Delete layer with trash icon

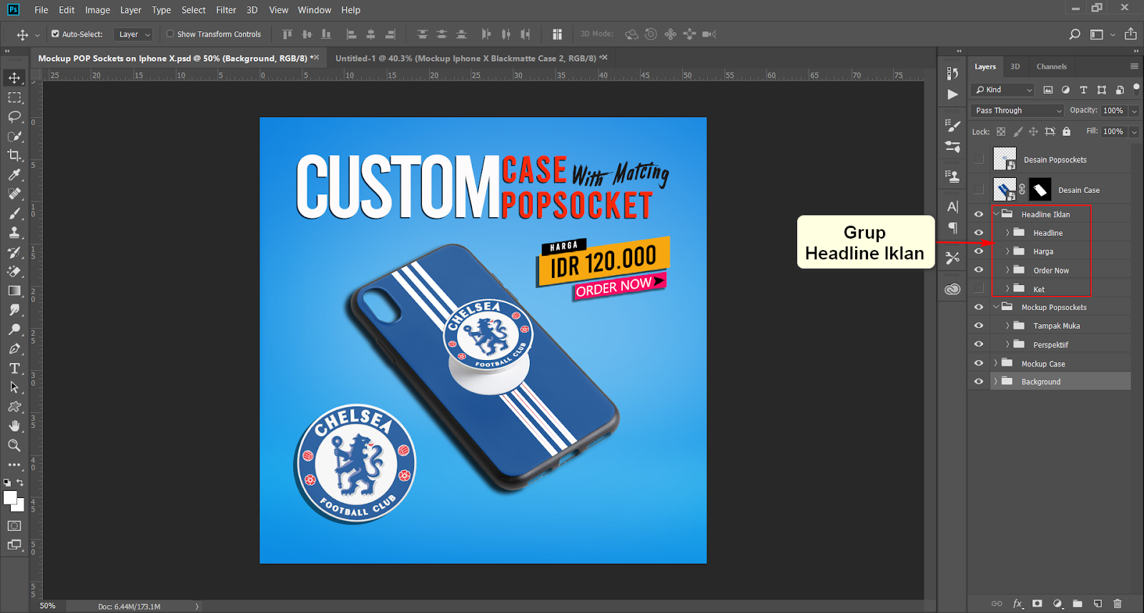click(1118, 604)
